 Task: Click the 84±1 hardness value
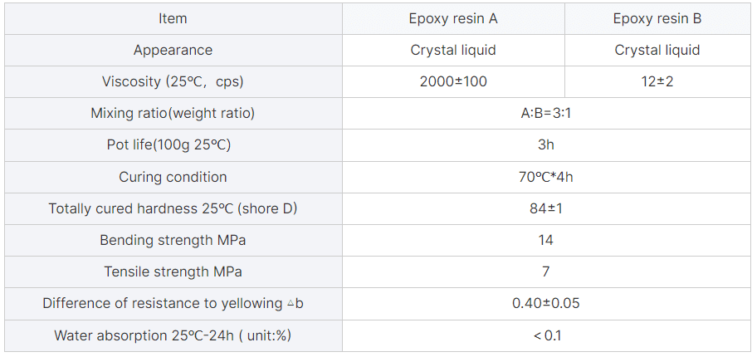[x=546, y=208]
